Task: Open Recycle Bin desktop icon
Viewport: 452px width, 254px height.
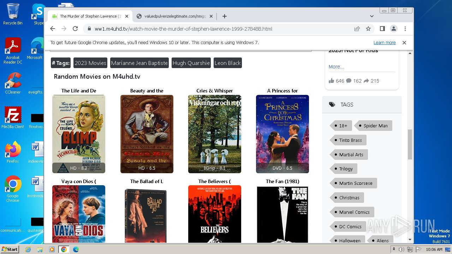Action: [x=13, y=14]
